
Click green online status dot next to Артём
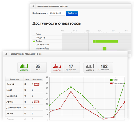34,42
